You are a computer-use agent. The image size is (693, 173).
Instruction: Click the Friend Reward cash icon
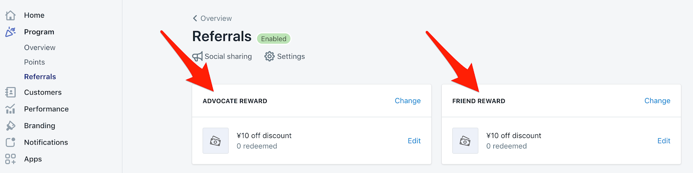point(465,141)
